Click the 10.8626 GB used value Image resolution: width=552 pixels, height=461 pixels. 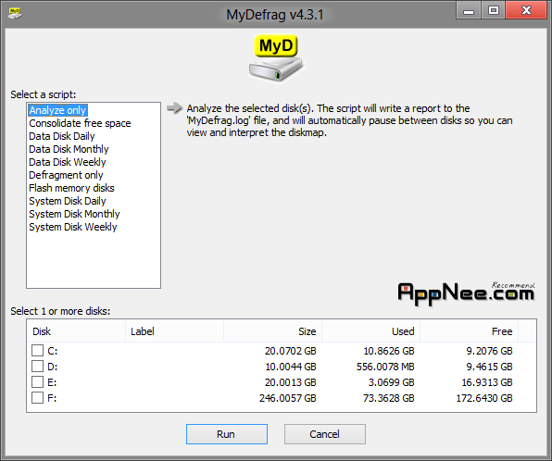[x=389, y=351]
